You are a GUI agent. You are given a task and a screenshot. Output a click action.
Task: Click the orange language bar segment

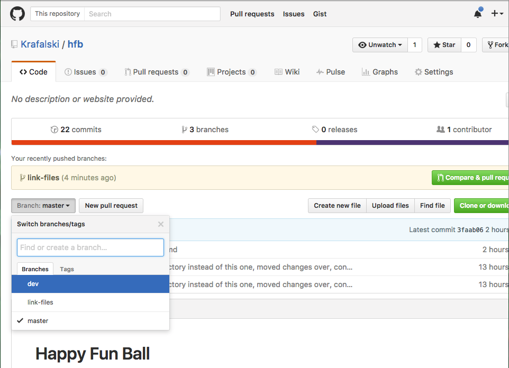click(164, 142)
